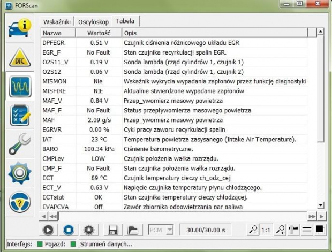Select the O2S12 row
Viewport: 332px width, 252px height.
pyautogui.click(x=175, y=72)
